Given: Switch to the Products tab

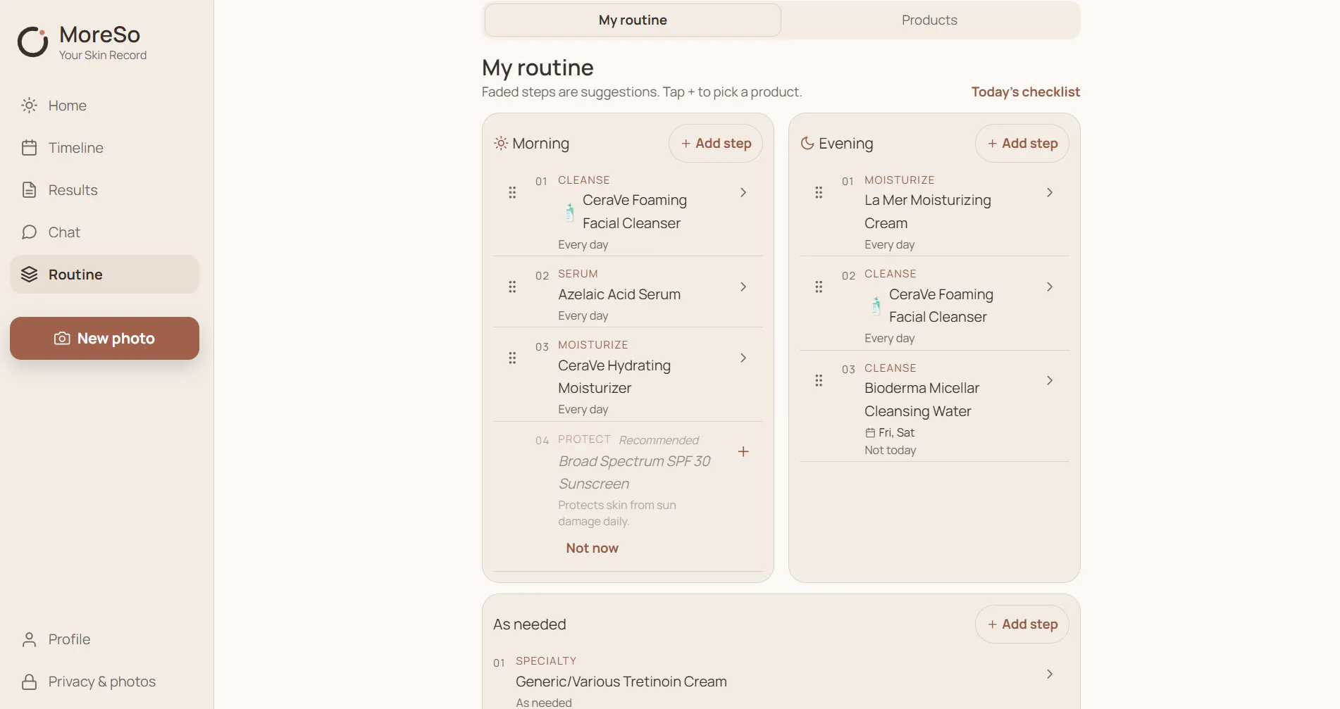Looking at the screenshot, I should coord(929,20).
